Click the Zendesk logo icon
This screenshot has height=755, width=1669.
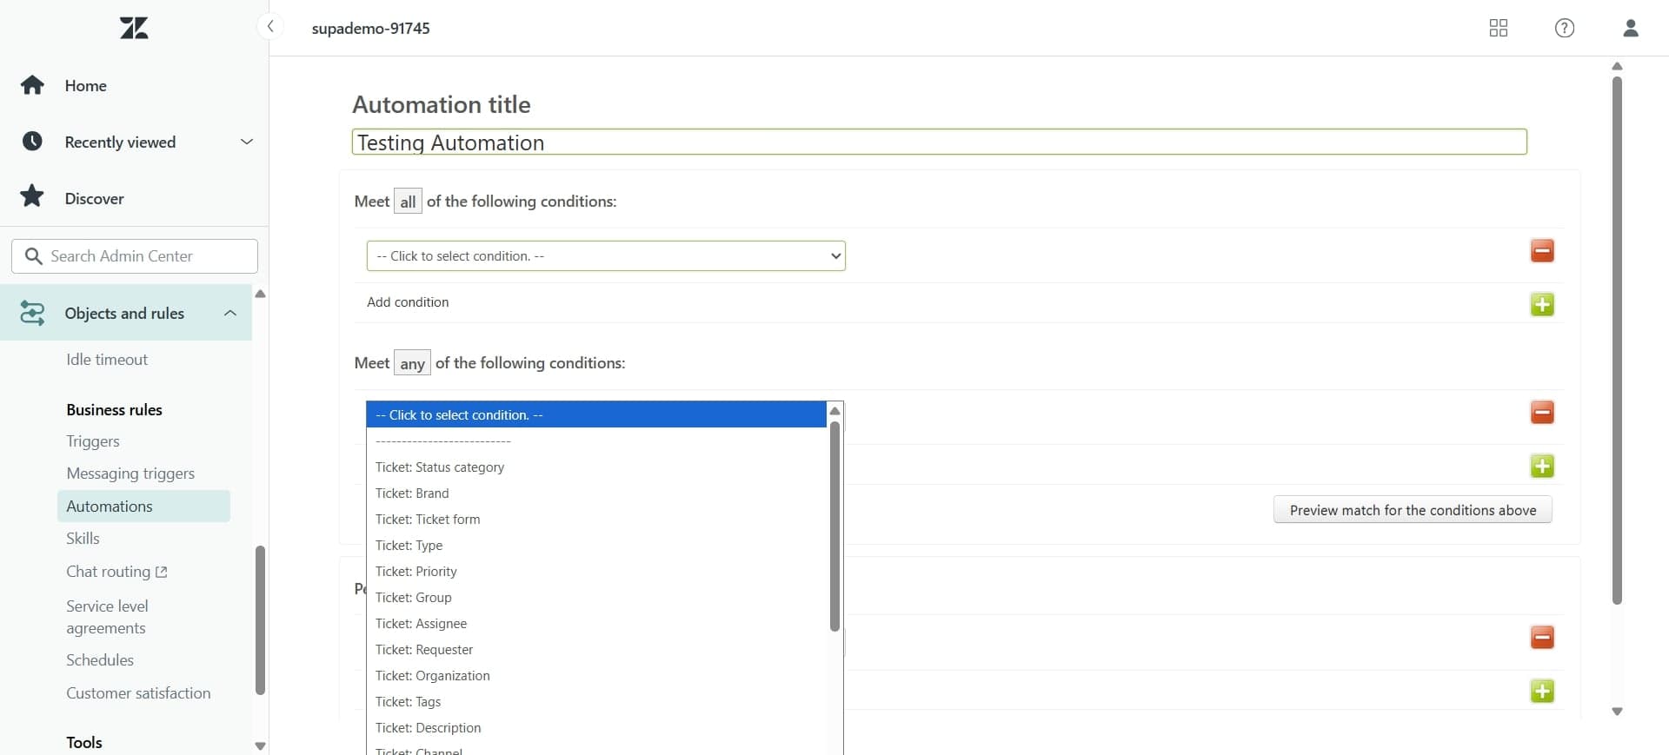134,28
